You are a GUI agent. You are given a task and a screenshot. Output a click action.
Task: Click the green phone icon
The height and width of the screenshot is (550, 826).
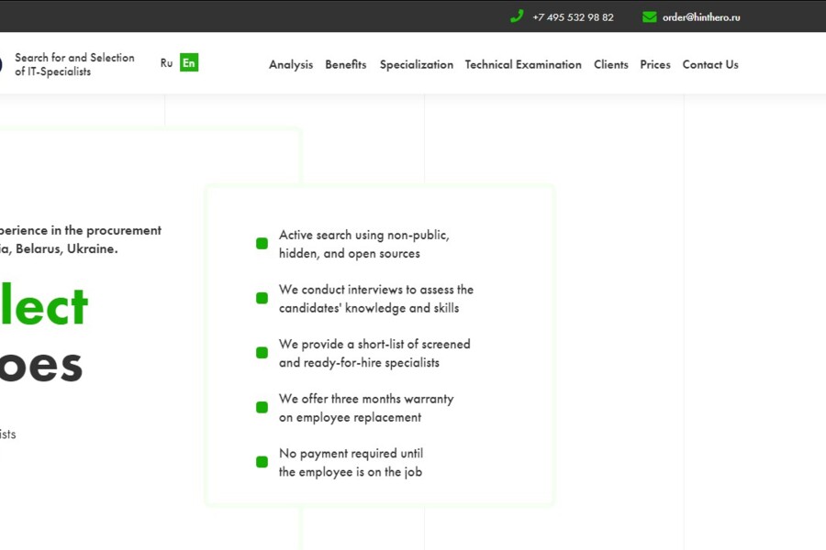[517, 16]
